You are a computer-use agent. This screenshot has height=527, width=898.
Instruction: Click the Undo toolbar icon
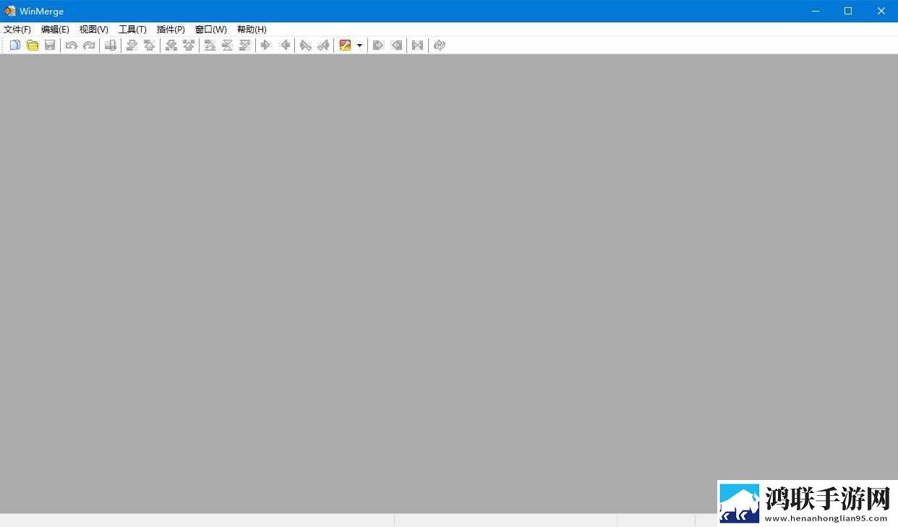point(71,46)
